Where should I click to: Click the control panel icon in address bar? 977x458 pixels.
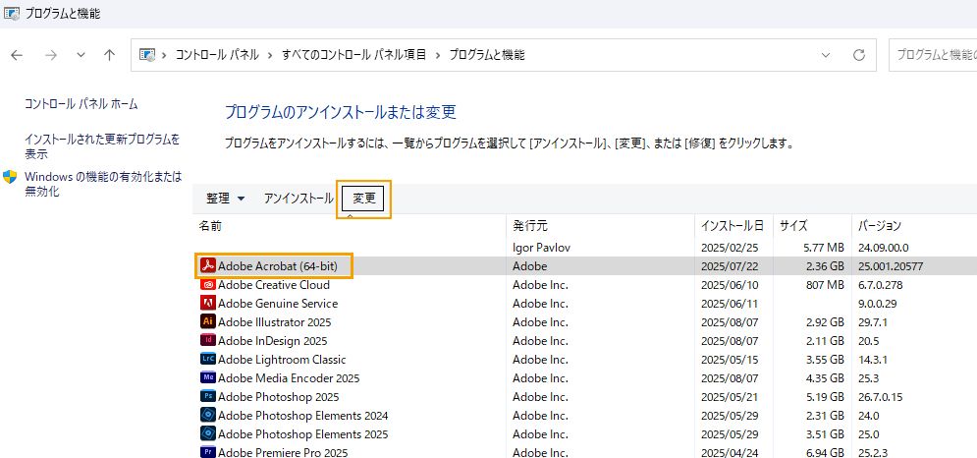(146, 55)
